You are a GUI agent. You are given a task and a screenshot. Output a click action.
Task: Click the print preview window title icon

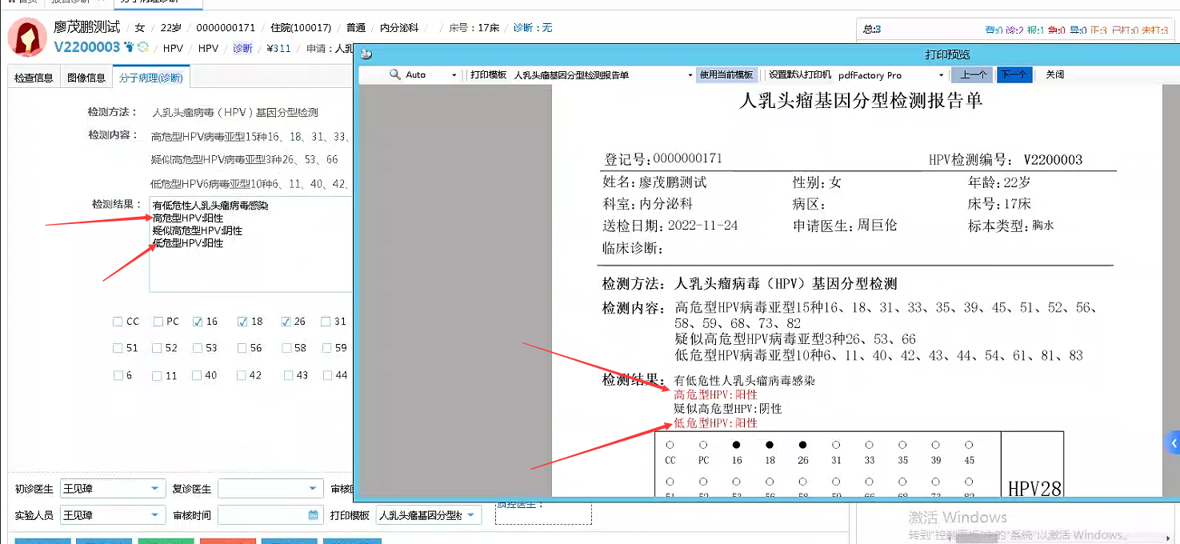[x=366, y=54]
